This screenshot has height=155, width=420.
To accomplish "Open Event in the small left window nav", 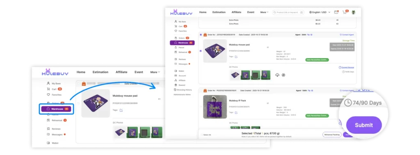I will point(139,72).
